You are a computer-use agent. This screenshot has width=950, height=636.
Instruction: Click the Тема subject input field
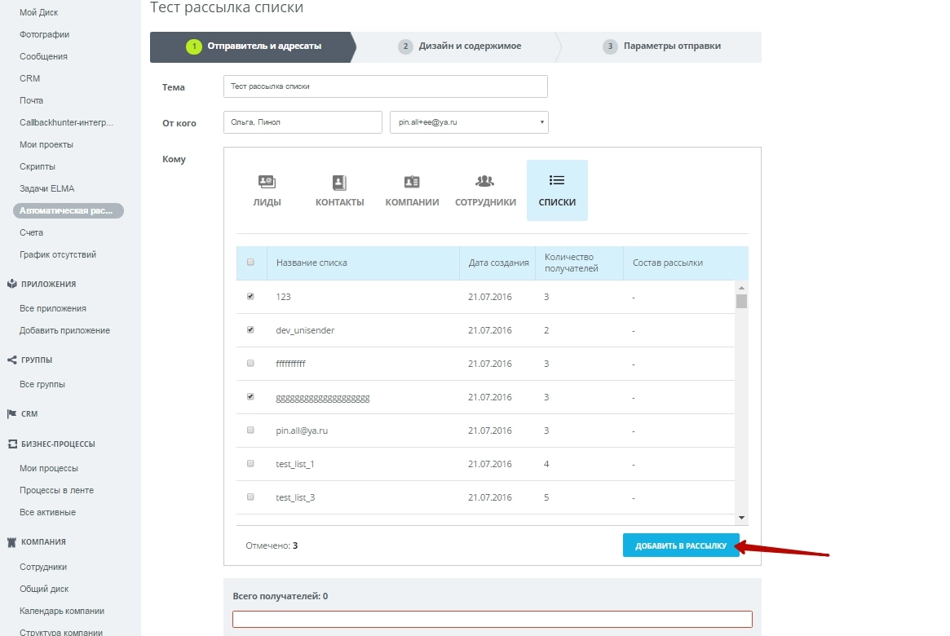[385, 86]
